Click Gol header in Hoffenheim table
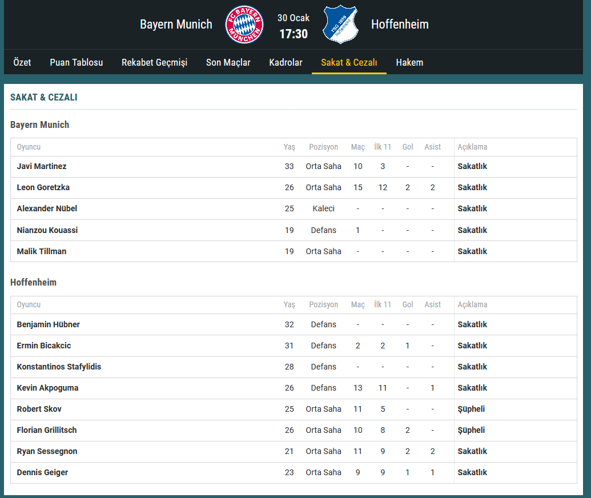The image size is (591, 498). (x=408, y=304)
